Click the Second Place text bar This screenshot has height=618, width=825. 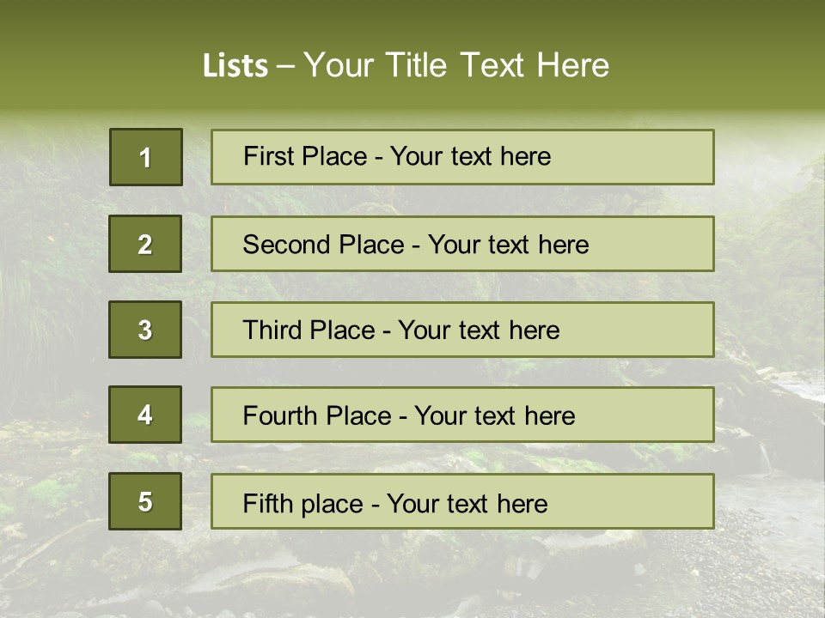point(462,244)
